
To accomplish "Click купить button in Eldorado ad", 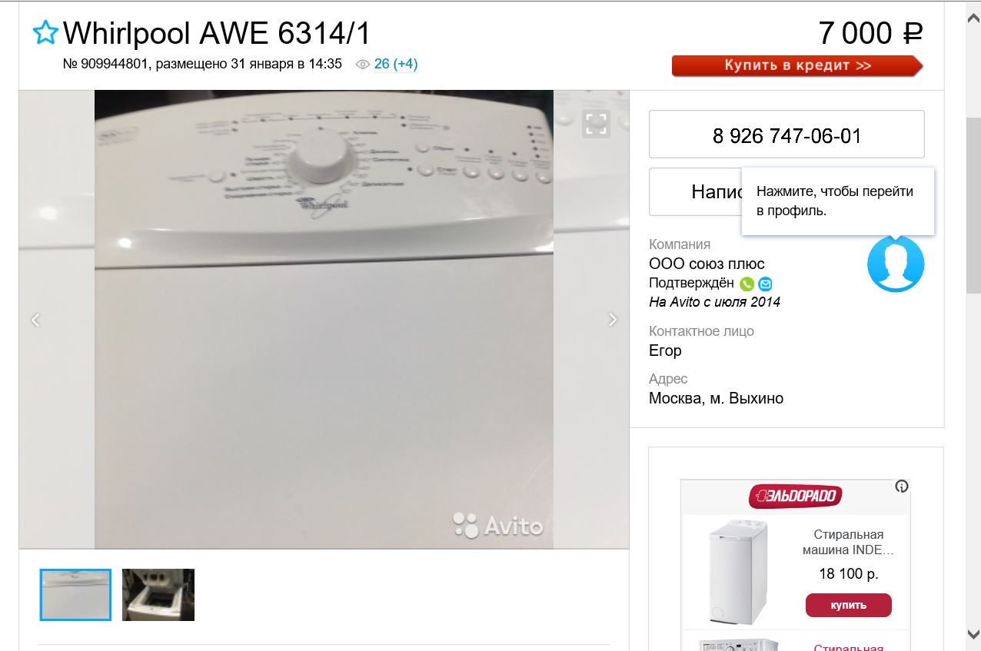I will pyautogui.click(x=849, y=605).
